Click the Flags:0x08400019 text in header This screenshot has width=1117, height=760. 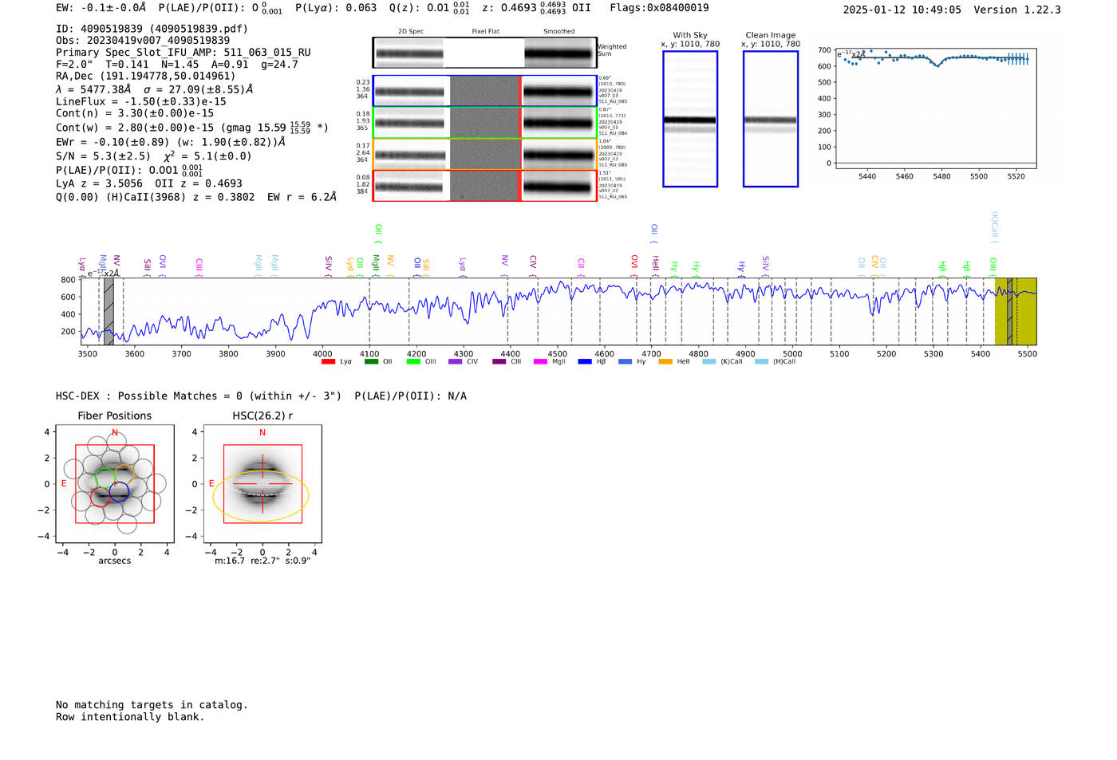(659, 8)
